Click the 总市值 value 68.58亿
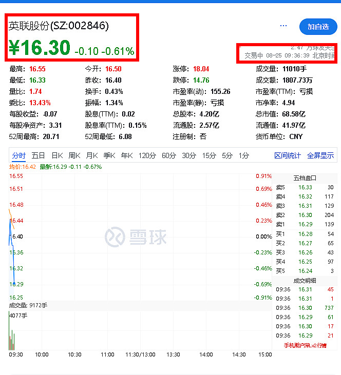This screenshot has width=341, height=375. [294, 114]
